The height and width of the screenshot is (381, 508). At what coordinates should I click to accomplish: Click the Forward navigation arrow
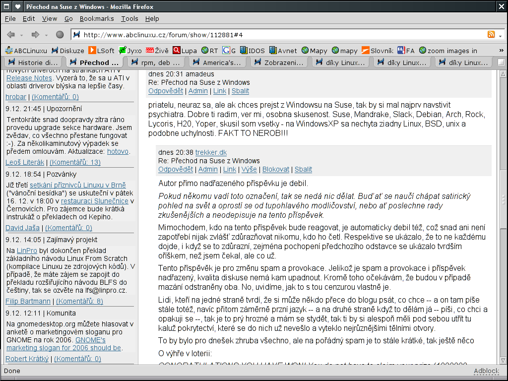pos(35,35)
